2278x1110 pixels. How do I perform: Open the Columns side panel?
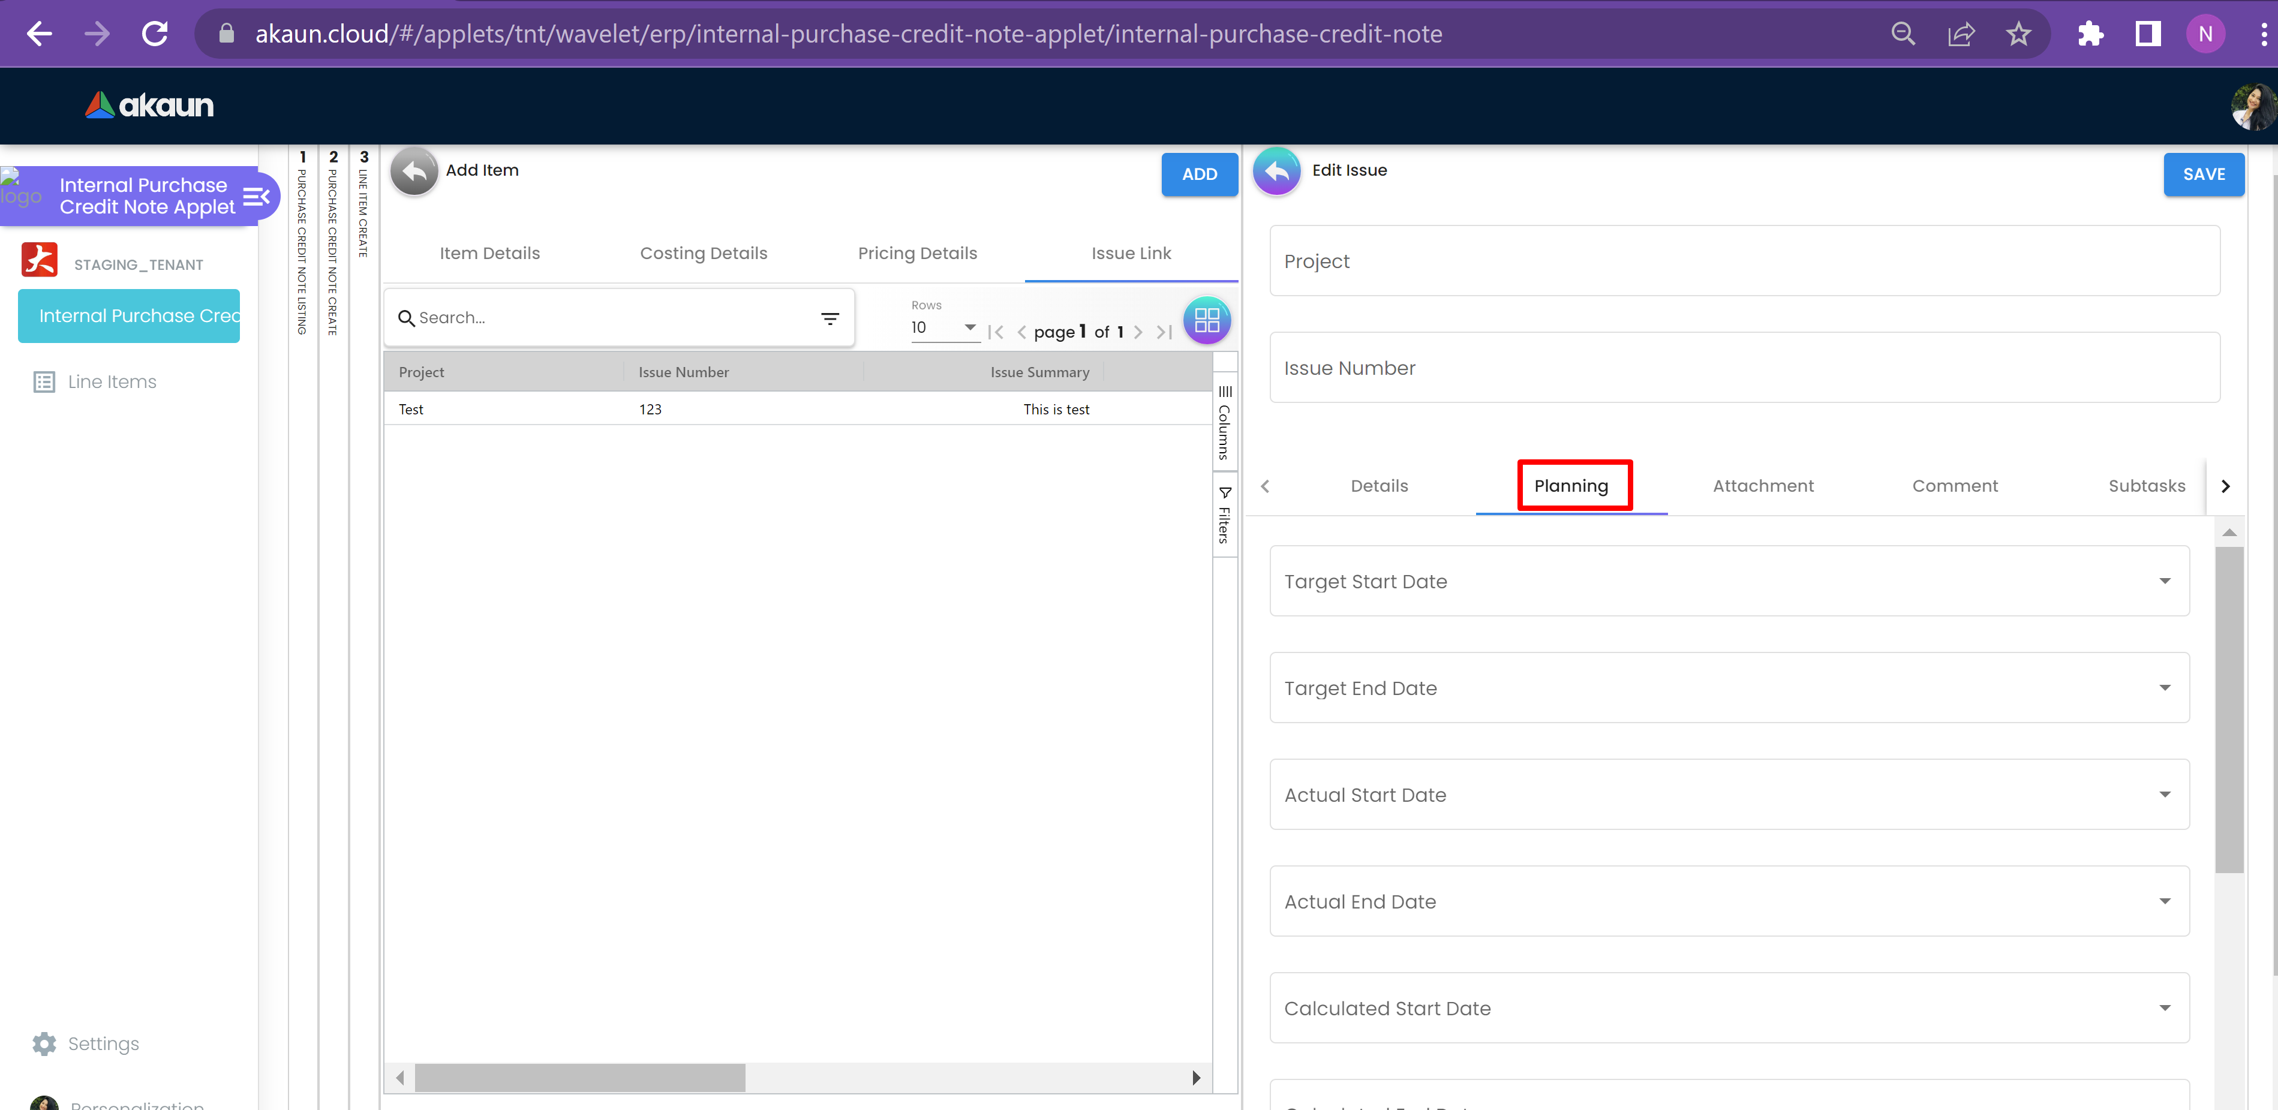(x=1224, y=422)
